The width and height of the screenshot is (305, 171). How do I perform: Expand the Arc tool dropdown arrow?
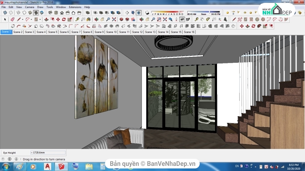tap(31, 20)
